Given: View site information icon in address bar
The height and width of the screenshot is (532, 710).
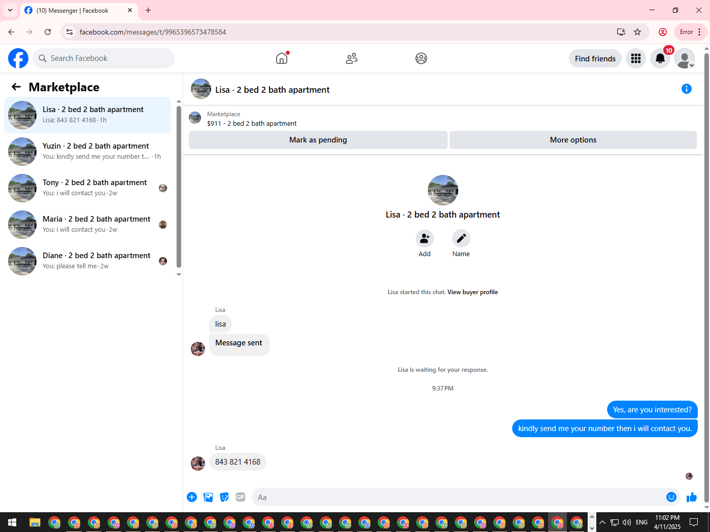Looking at the screenshot, I should pyautogui.click(x=70, y=32).
